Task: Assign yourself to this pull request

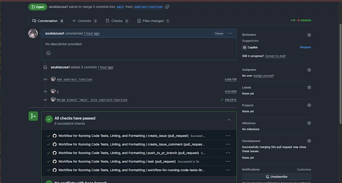Action: pyautogui.click(x=264, y=76)
